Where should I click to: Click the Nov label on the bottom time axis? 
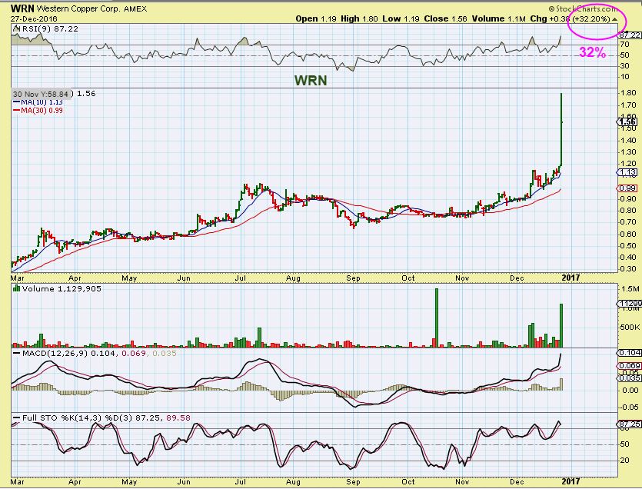462,482
